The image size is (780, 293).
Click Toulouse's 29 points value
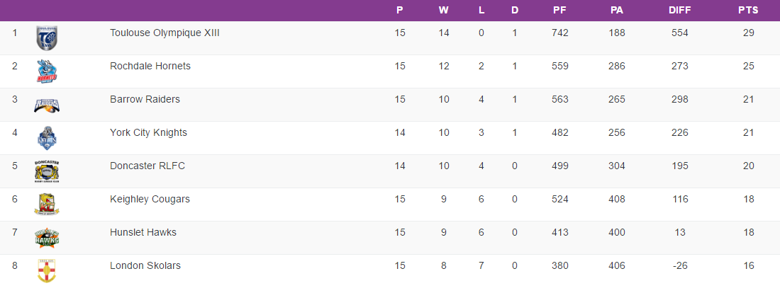click(x=748, y=33)
